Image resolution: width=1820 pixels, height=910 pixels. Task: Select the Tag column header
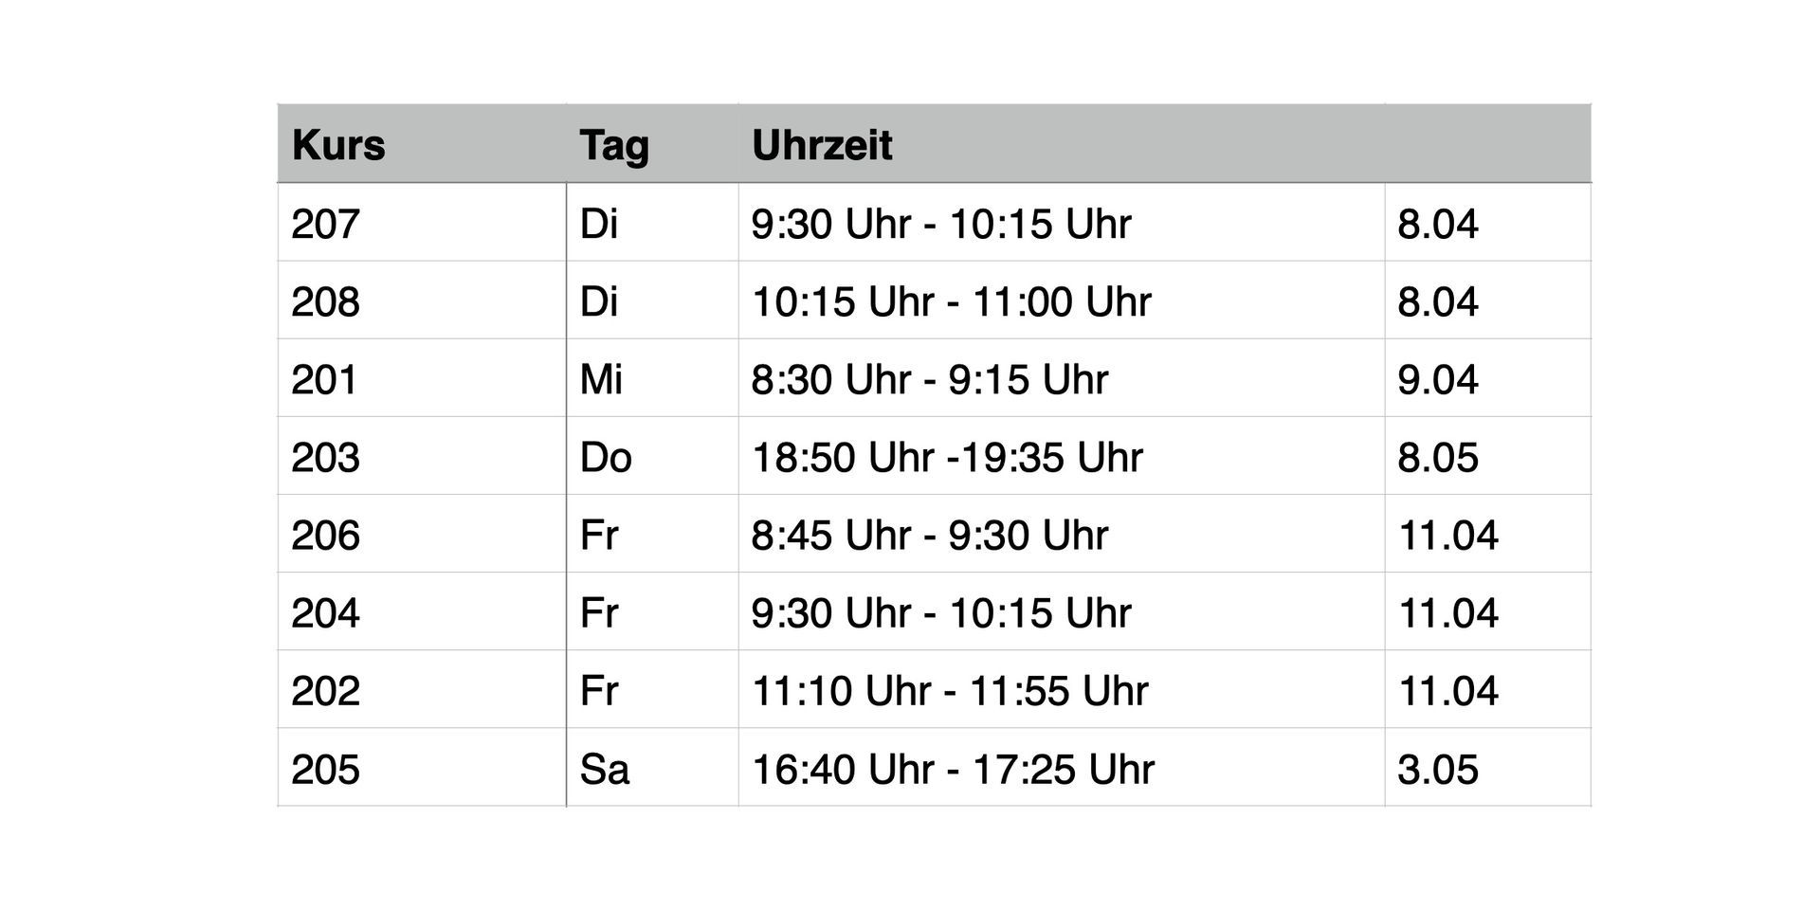coord(652,144)
